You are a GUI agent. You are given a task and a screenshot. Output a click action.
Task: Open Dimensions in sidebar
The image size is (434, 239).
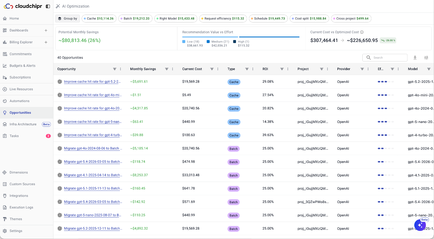27,172
